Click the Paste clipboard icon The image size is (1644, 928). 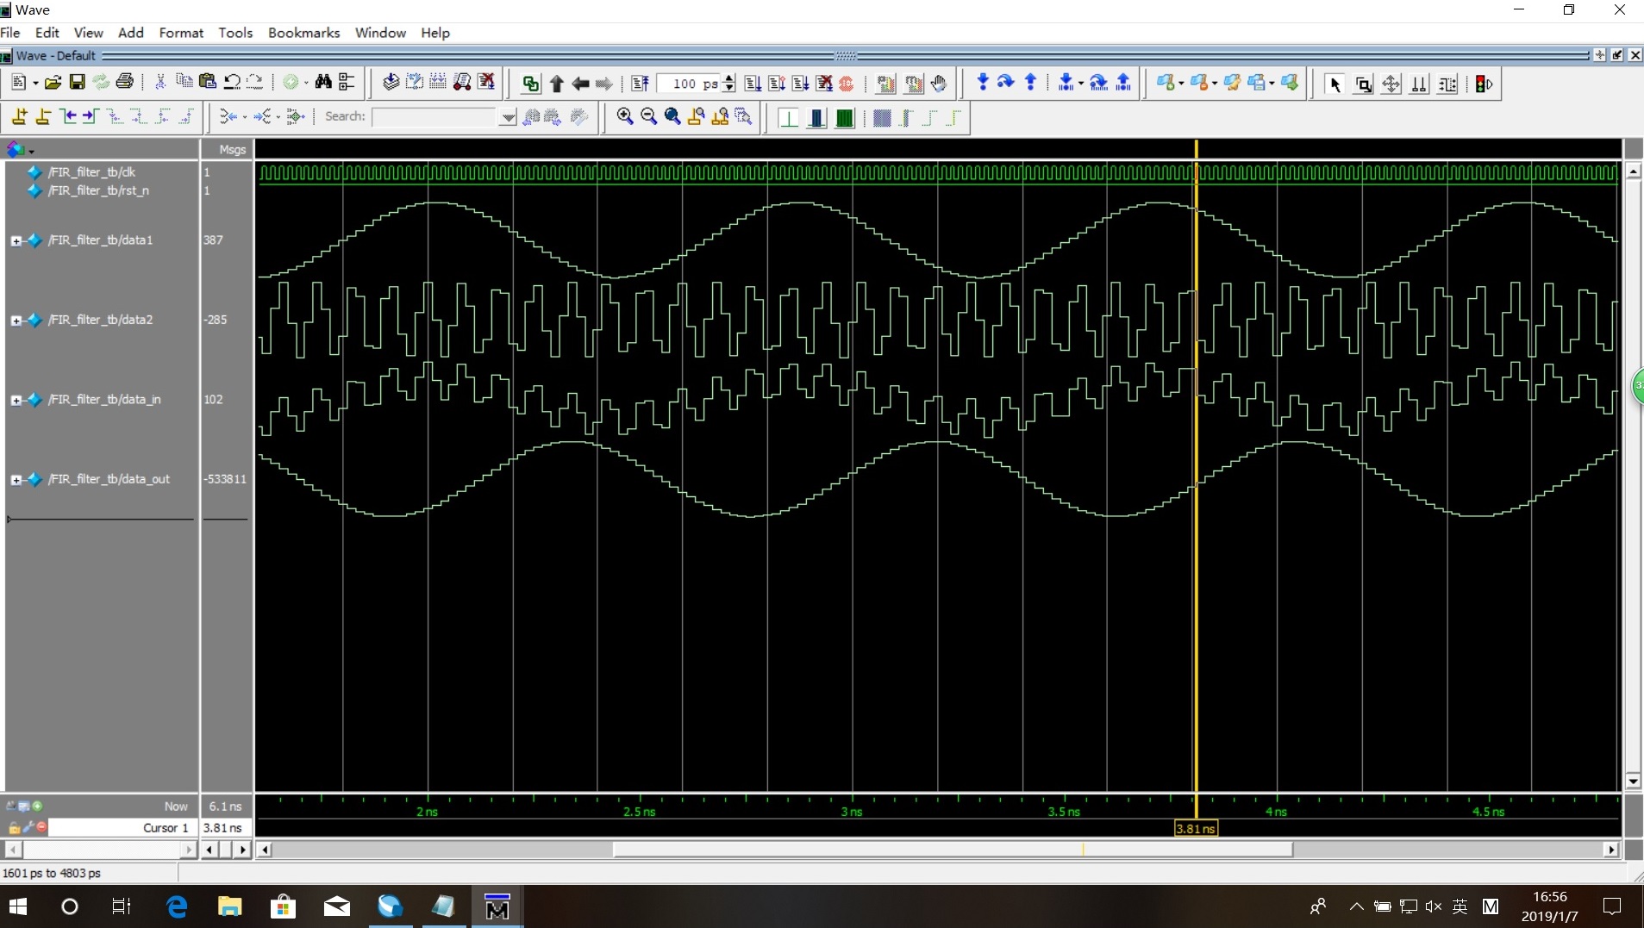click(x=208, y=83)
